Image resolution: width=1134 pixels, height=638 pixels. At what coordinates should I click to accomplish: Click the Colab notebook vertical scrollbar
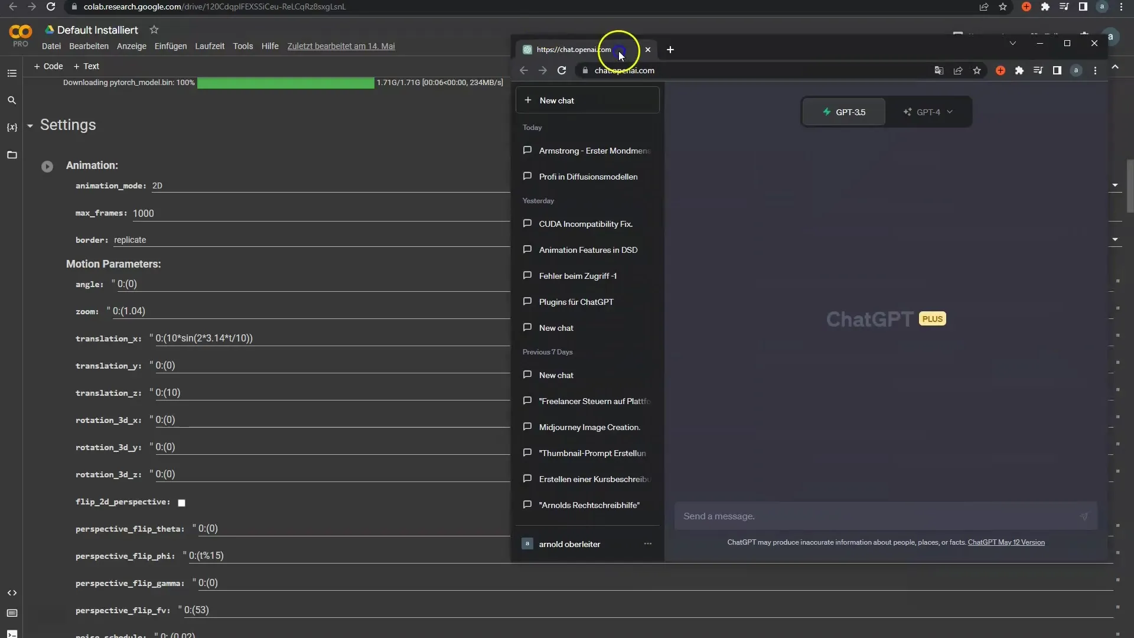(1130, 185)
